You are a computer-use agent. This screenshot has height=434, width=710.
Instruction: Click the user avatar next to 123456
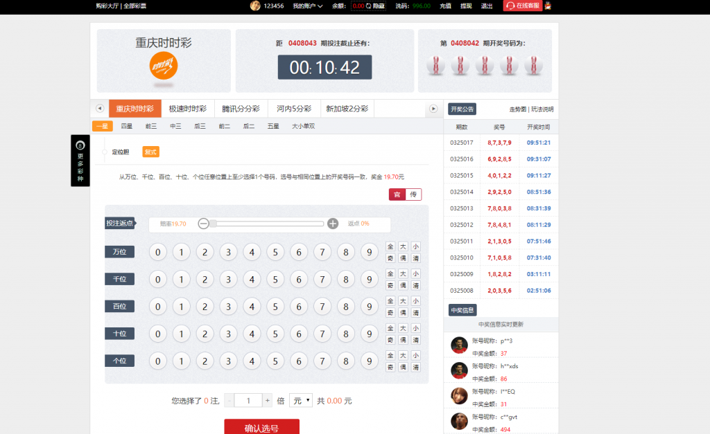tap(255, 6)
